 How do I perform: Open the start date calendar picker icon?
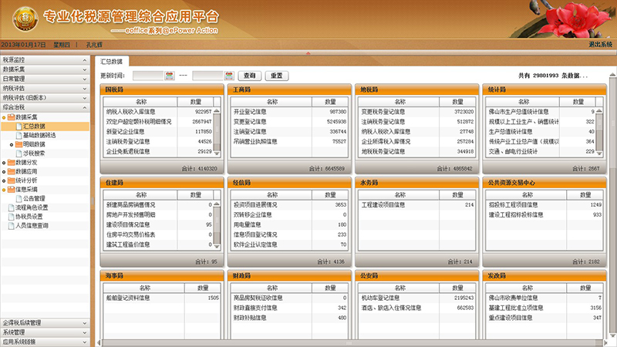pos(169,76)
